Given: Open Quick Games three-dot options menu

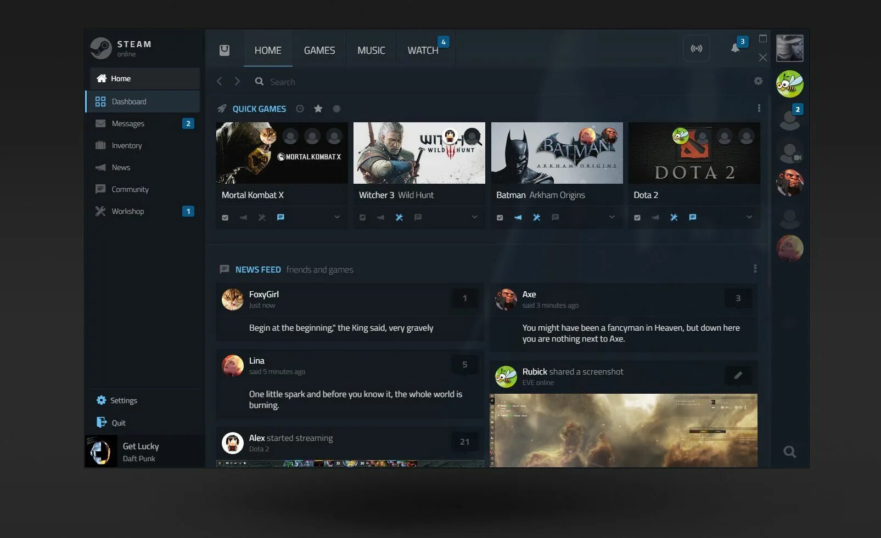Looking at the screenshot, I should tap(759, 109).
